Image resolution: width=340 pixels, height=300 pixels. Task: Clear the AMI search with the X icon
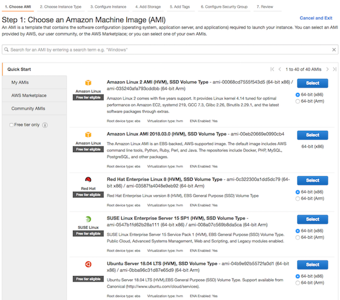[334, 50]
